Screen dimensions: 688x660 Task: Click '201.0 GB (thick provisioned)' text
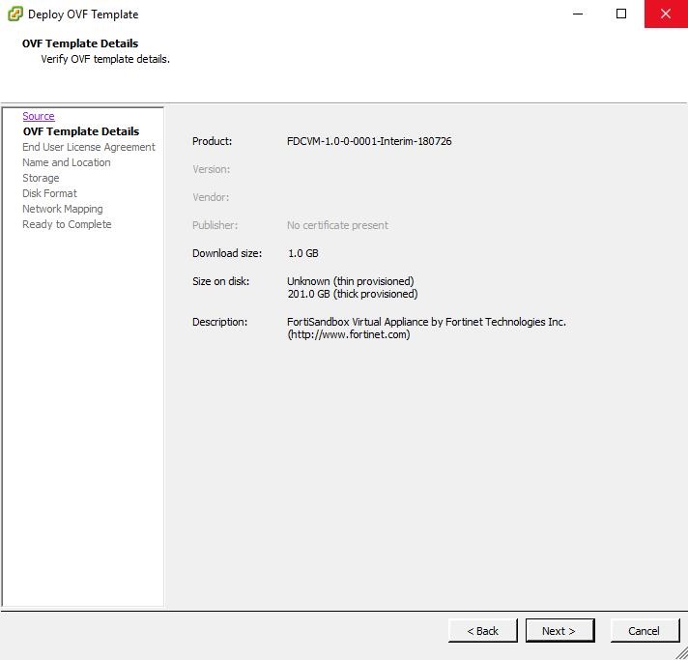pos(353,294)
